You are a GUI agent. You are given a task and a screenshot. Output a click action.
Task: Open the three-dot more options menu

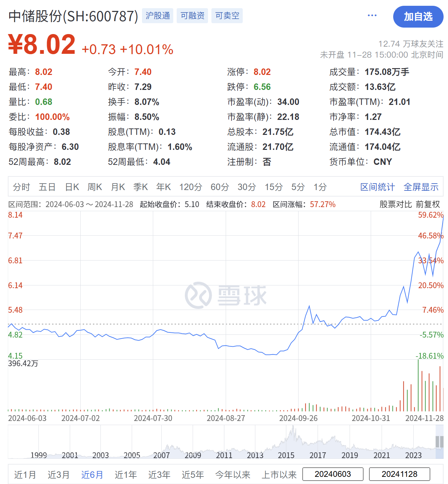click(x=372, y=16)
